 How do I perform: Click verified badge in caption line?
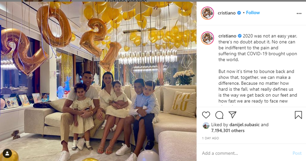(x=240, y=36)
